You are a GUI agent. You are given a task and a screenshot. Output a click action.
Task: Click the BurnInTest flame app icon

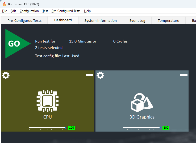click(x=4, y=4)
